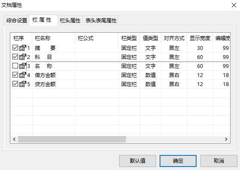Image resolution: width=240 pixels, height=170 pixels.
Task: Click the 栏名称 column header
Action: click(x=54, y=38)
